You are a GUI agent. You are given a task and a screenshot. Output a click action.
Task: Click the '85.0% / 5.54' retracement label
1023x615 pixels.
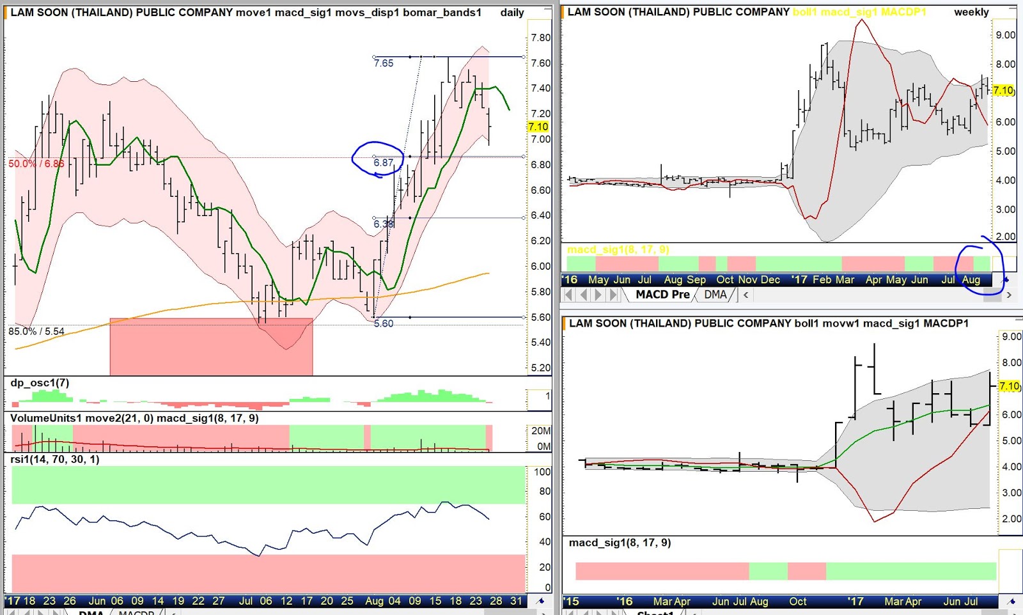36,331
